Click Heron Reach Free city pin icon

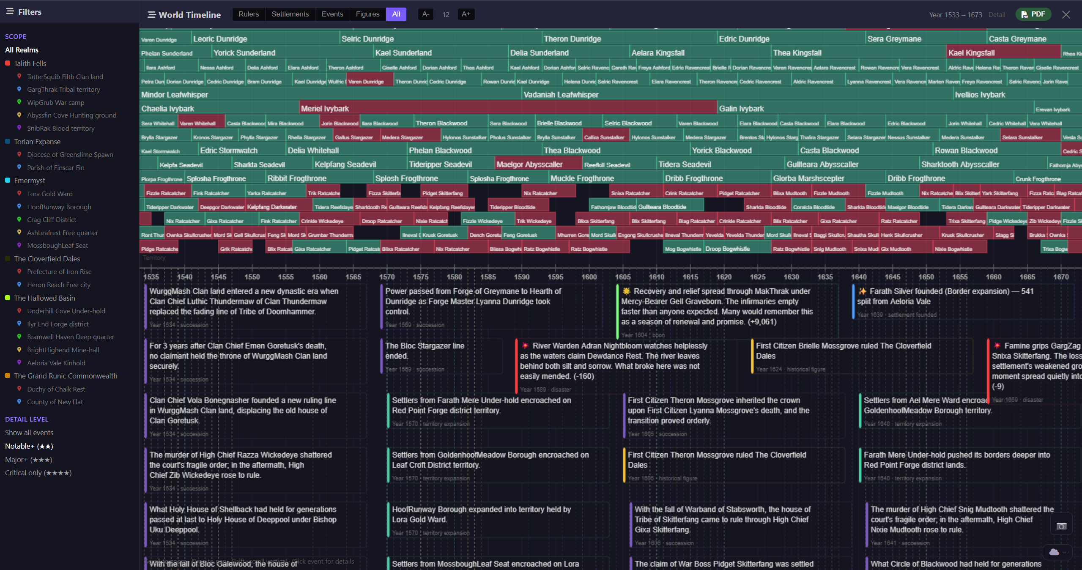[x=19, y=285]
